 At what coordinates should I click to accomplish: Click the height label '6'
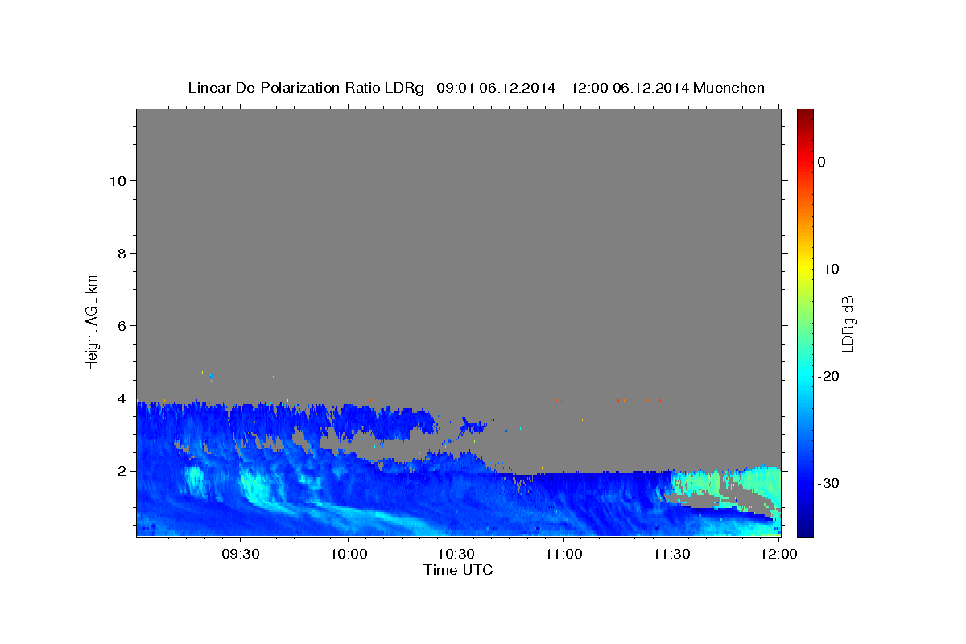pos(120,325)
